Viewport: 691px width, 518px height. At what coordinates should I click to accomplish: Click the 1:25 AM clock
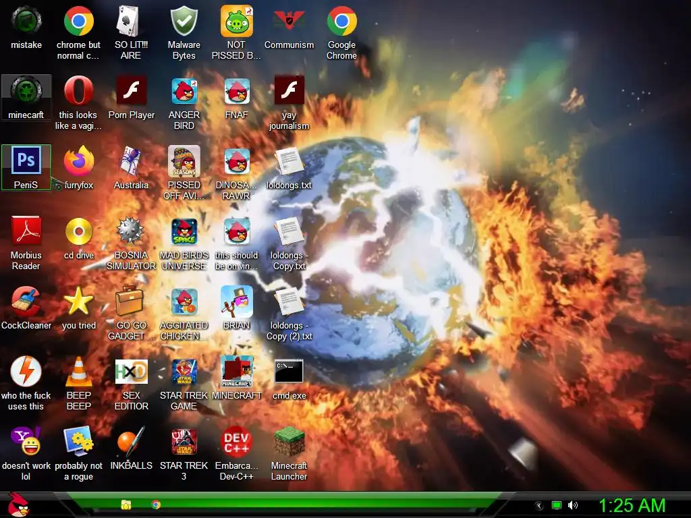click(632, 505)
